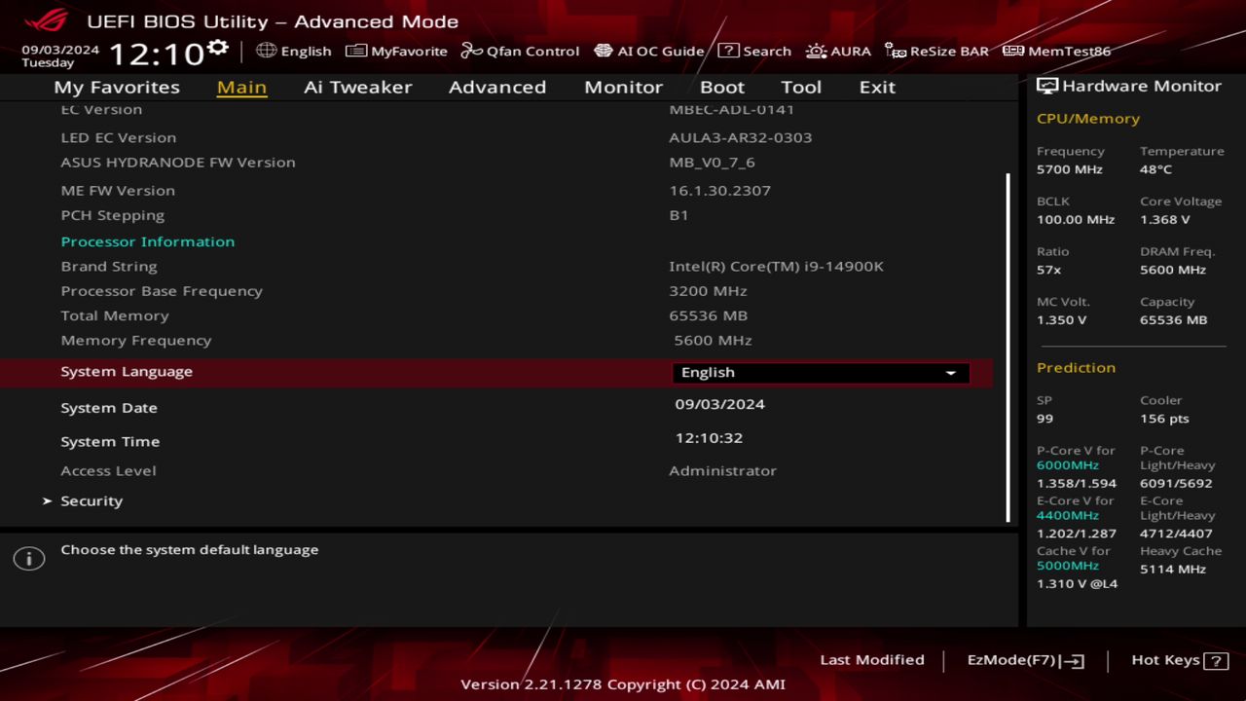
Task: Select the System Time label
Action: [110, 442]
